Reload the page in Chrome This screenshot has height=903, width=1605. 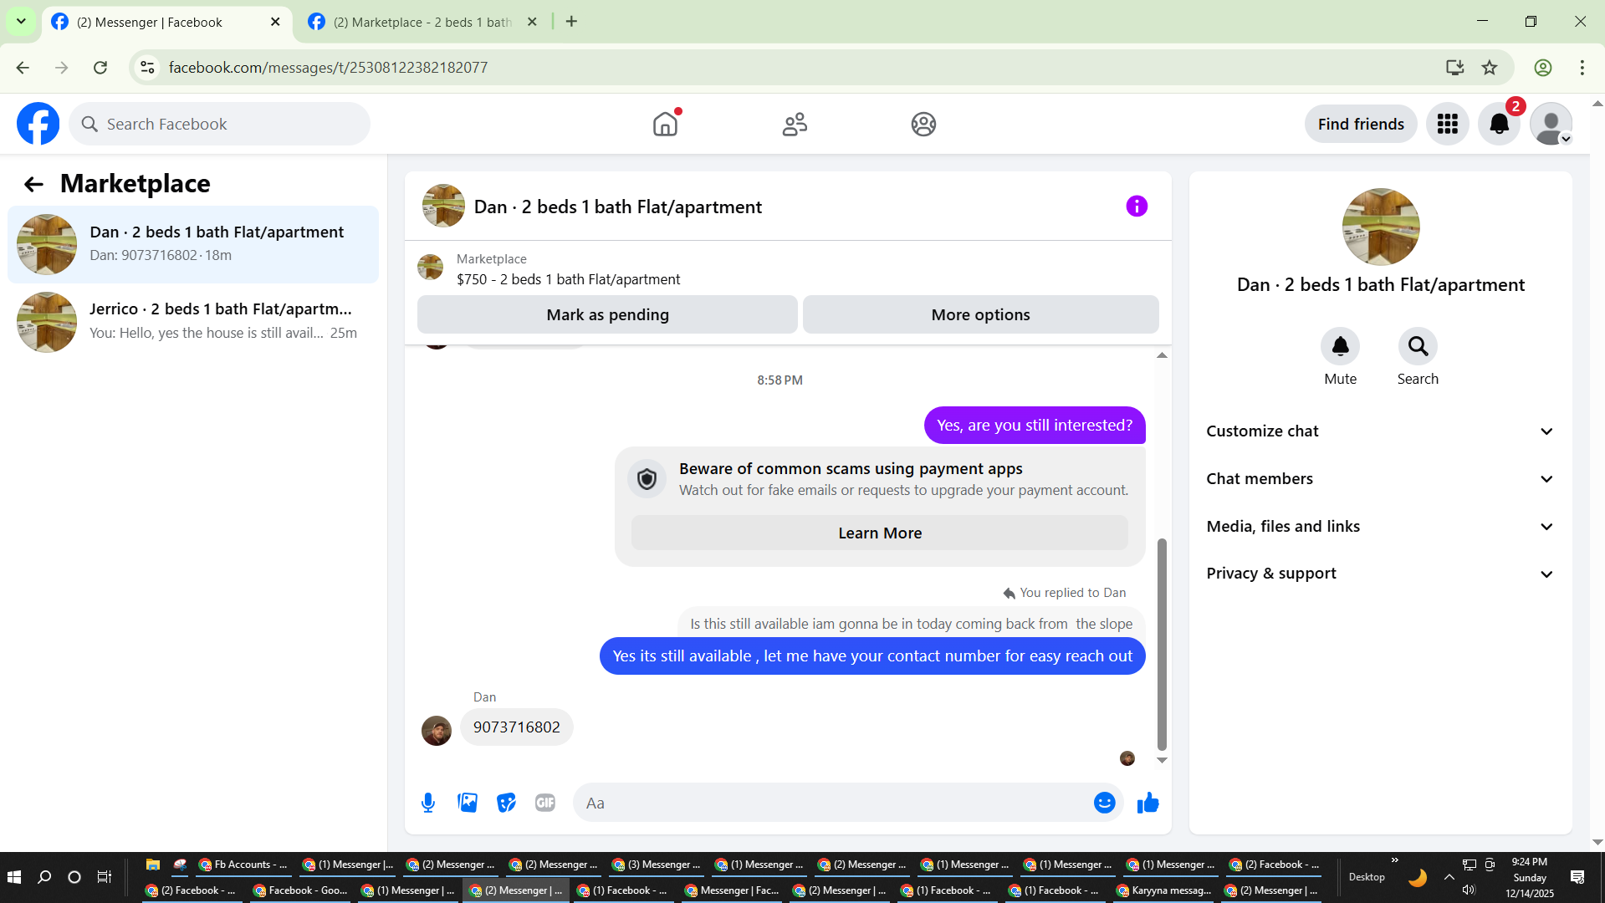pyautogui.click(x=100, y=68)
